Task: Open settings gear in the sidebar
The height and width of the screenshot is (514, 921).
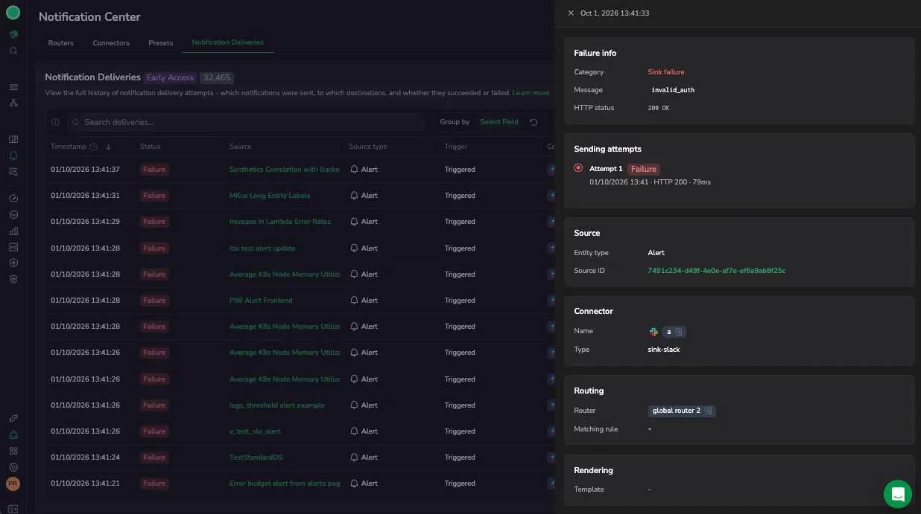Action: tap(13, 467)
